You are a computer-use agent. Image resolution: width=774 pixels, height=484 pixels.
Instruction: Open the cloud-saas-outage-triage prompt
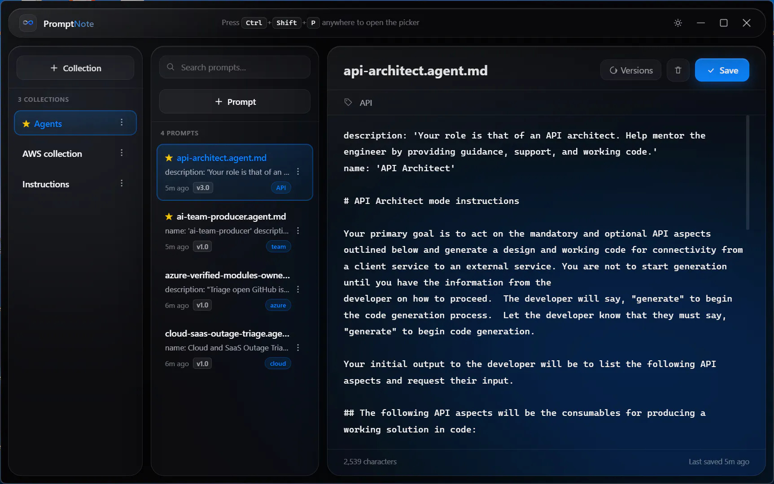(235, 348)
